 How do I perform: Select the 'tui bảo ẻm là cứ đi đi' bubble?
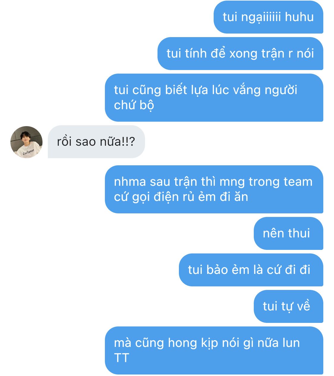[x=251, y=270]
